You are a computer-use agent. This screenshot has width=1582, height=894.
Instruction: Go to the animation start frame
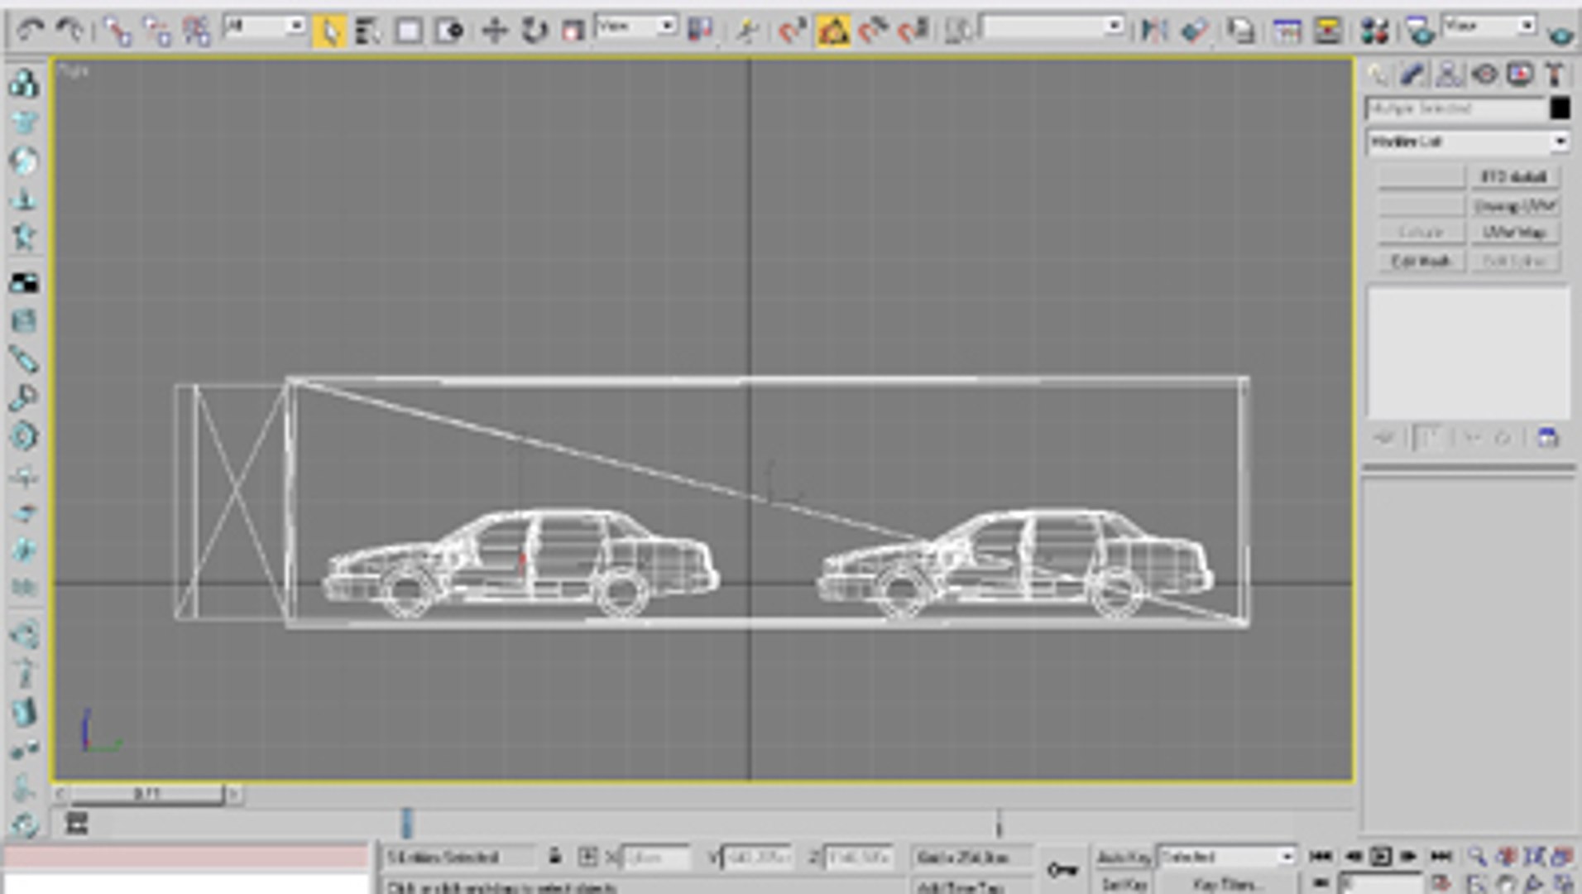[x=1321, y=856]
